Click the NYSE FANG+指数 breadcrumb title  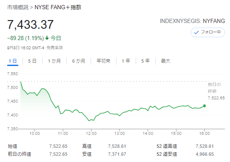[x=58, y=7]
